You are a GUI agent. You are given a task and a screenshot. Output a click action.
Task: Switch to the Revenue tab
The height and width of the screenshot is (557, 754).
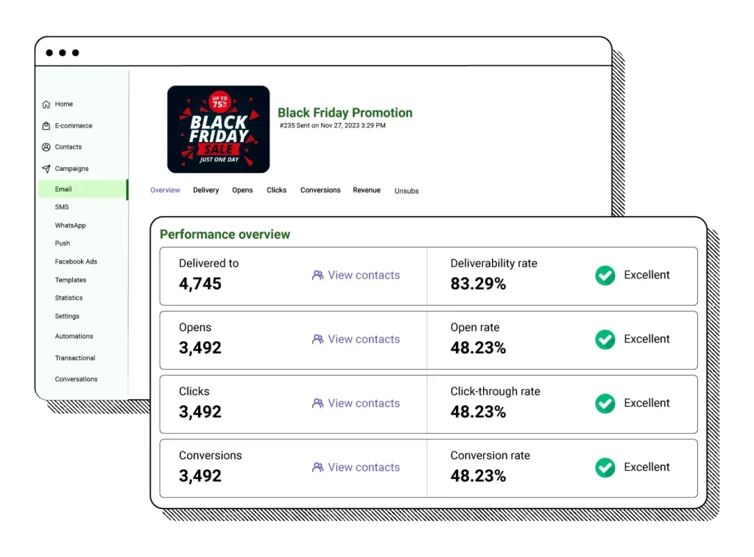[x=367, y=190]
